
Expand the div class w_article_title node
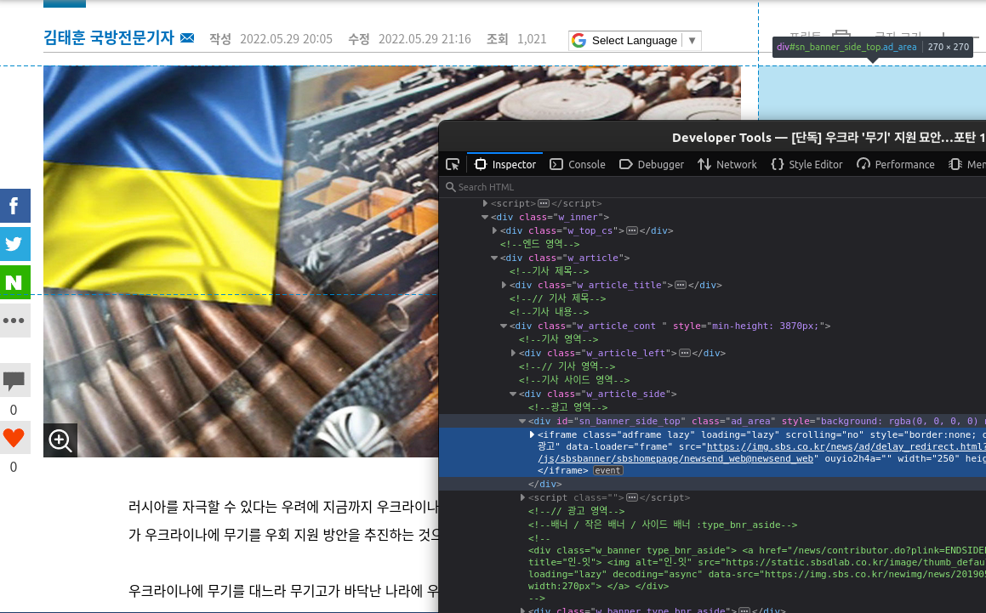[504, 285]
